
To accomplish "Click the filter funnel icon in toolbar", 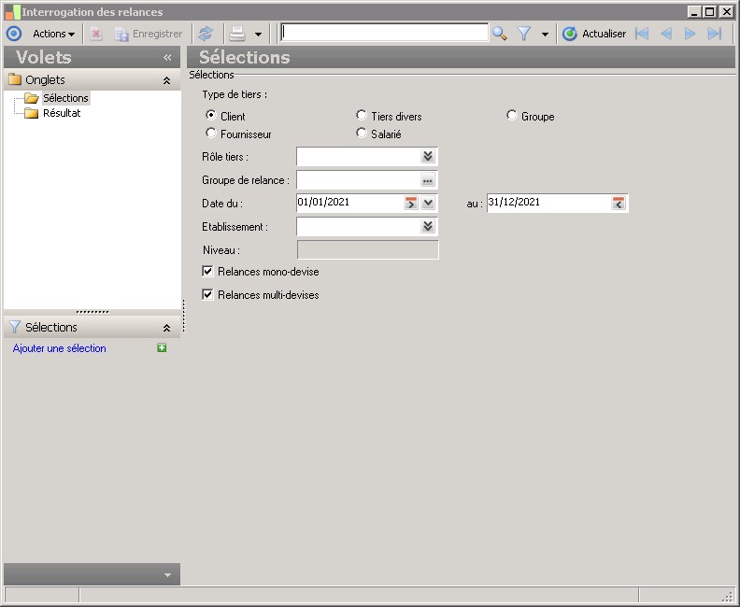I will tap(524, 34).
